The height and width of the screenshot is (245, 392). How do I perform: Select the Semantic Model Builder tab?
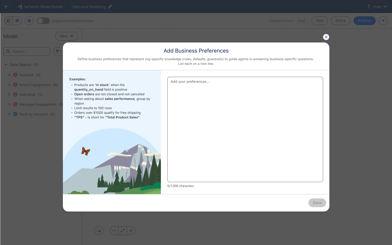(x=41, y=7)
